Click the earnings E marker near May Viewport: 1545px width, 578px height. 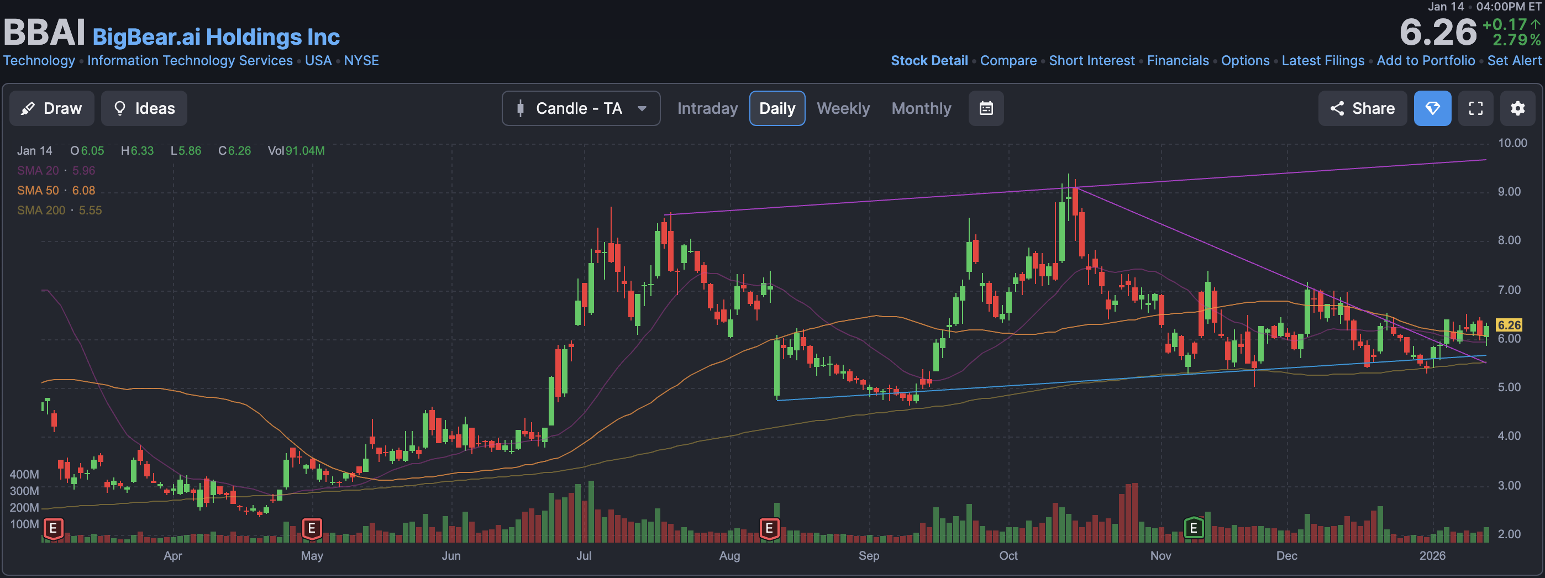[312, 529]
